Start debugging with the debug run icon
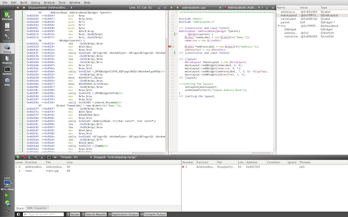Screen dimensions: 348x217 (x=7, y=203)
